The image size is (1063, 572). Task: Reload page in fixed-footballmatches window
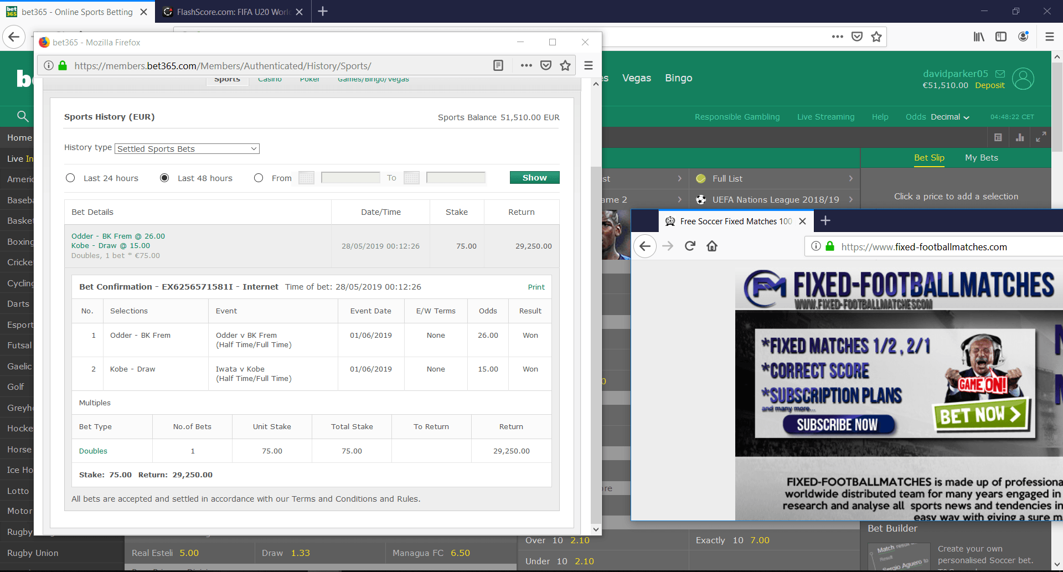tap(690, 246)
